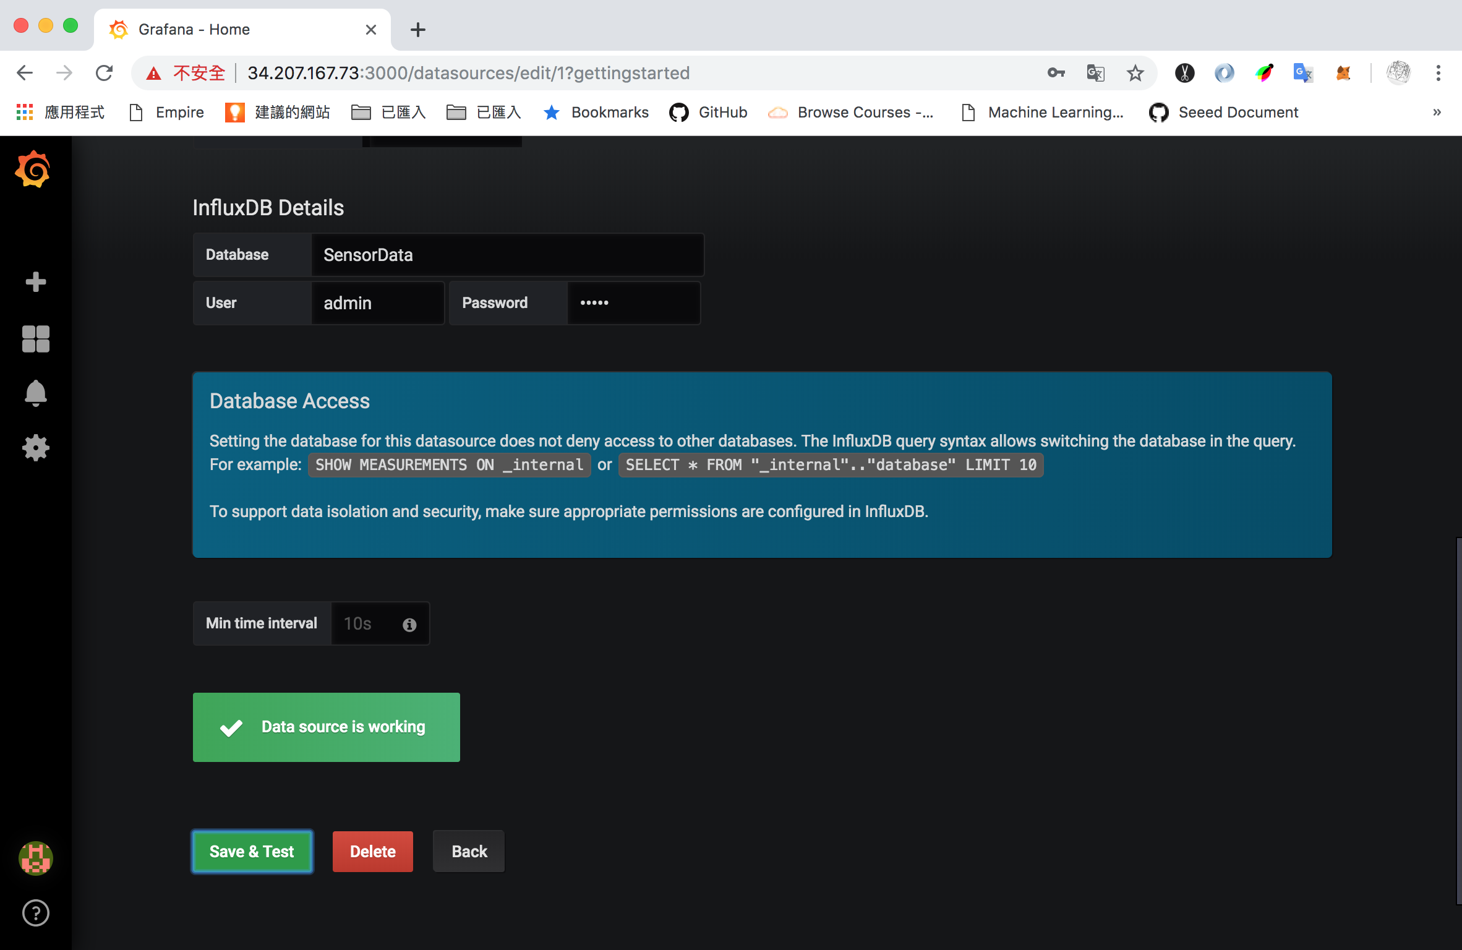The width and height of the screenshot is (1462, 950).
Task: Open the Alerting bell icon in sidebar
Action: [x=36, y=393]
